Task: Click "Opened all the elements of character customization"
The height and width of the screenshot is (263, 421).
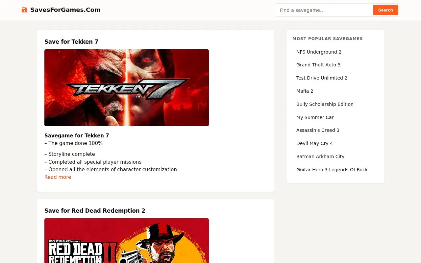Action: [x=111, y=170]
